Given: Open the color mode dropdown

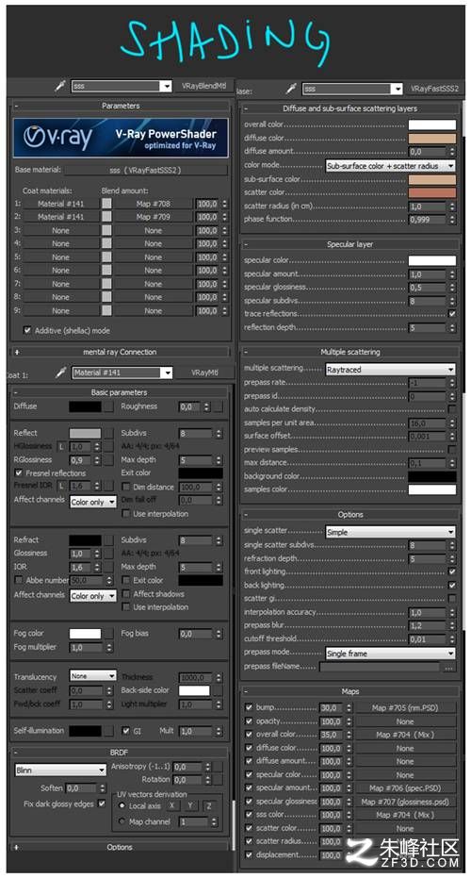Looking at the screenshot, I should point(390,166).
